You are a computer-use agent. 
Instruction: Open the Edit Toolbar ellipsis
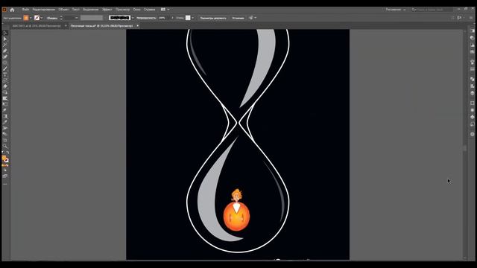click(5, 184)
